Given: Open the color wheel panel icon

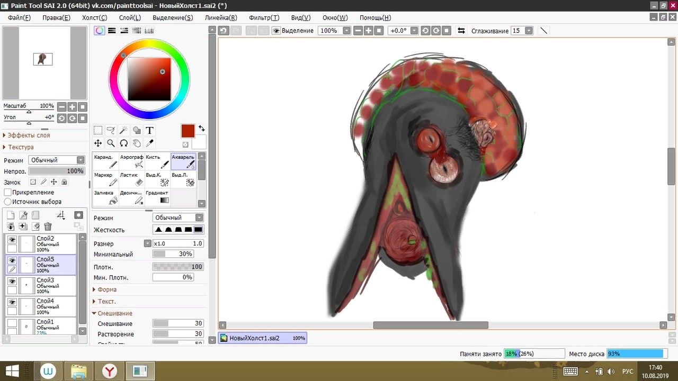Looking at the screenshot, I should coord(99,31).
